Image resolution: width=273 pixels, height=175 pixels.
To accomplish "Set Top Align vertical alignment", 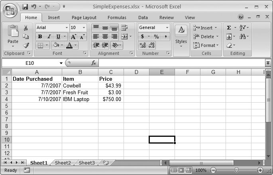I will click(96, 27).
